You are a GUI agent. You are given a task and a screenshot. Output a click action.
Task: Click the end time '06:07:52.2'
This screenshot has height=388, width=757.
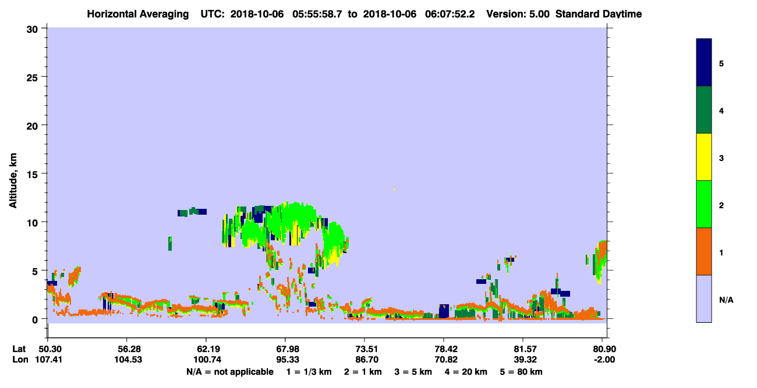click(x=449, y=14)
